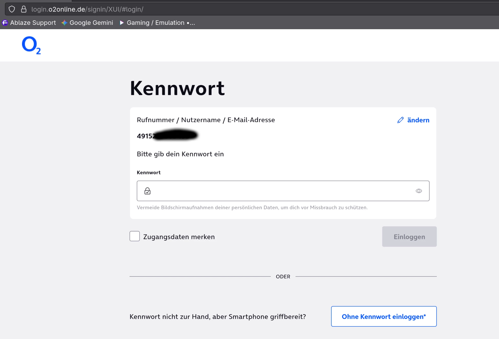Enable the Zugangsdaten merken checkbox
This screenshot has height=339, width=499.
coord(135,236)
